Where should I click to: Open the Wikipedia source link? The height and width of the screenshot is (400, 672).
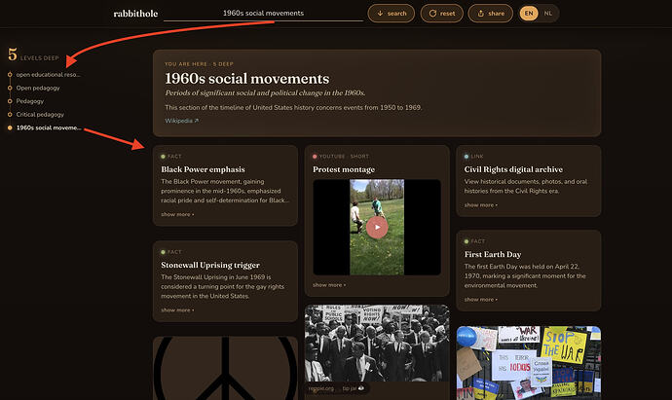coord(182,121)
